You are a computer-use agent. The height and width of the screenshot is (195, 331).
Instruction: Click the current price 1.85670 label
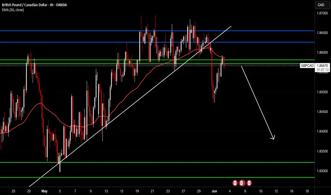322,66
